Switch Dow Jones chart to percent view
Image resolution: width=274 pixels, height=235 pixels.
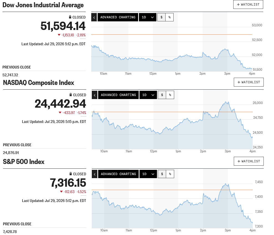[x=169, y=17]
